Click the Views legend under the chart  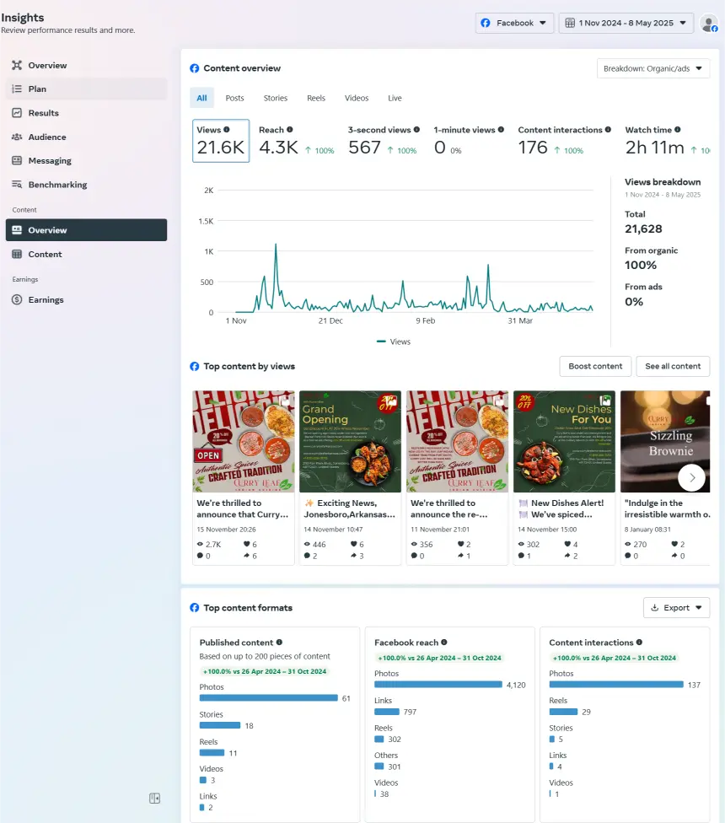pyautogui.click(x=394, y=342)
